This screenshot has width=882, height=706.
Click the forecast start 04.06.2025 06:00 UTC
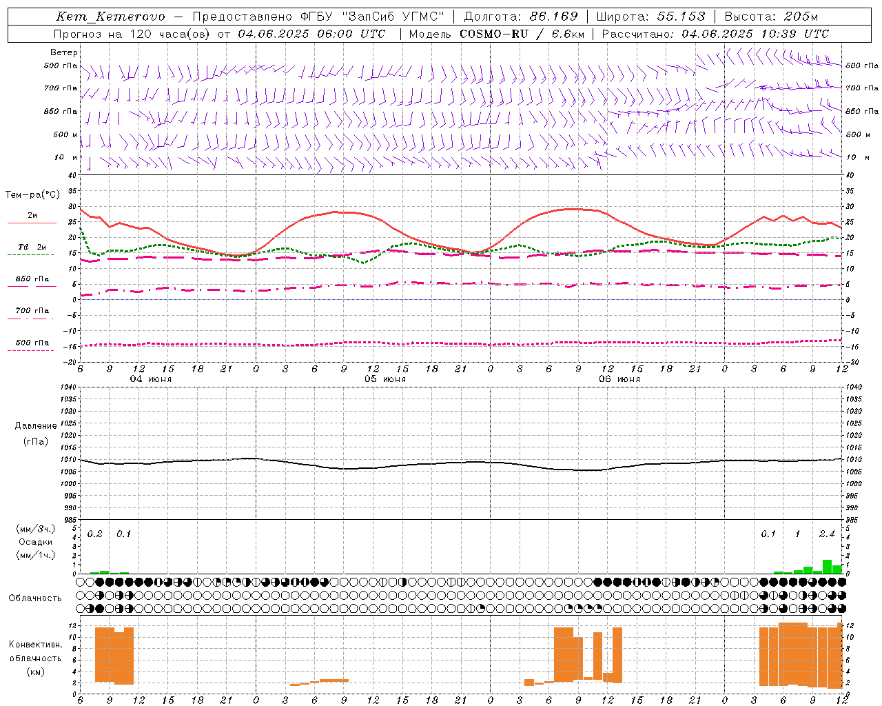[311, 34]
